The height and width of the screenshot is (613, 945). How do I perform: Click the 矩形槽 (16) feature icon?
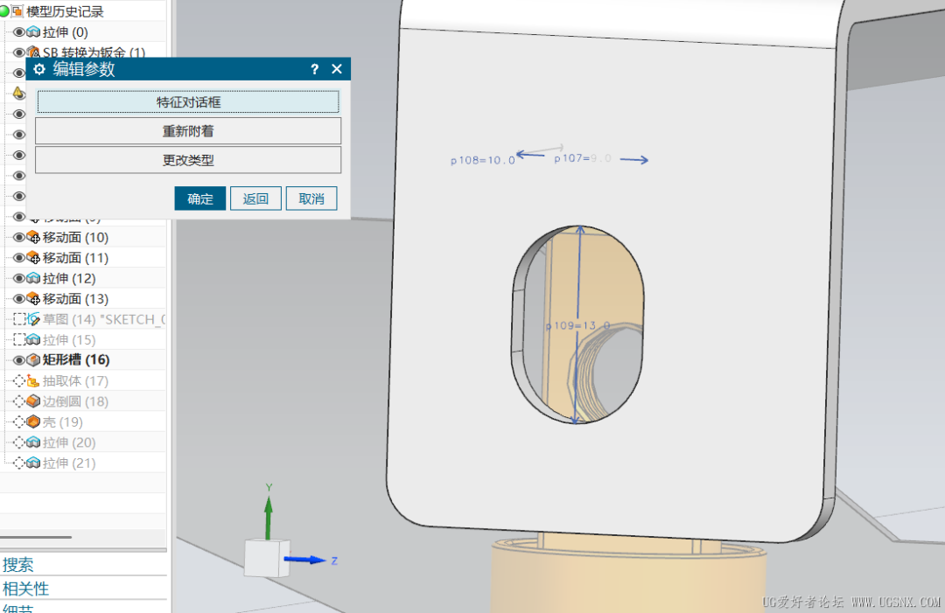pyautogui.click(x=34, y=360)
